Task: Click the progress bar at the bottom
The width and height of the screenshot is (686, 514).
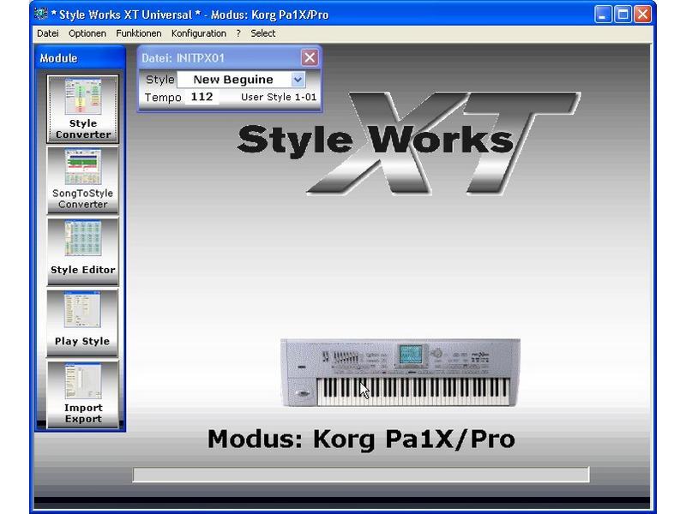Action: point(360,475)
